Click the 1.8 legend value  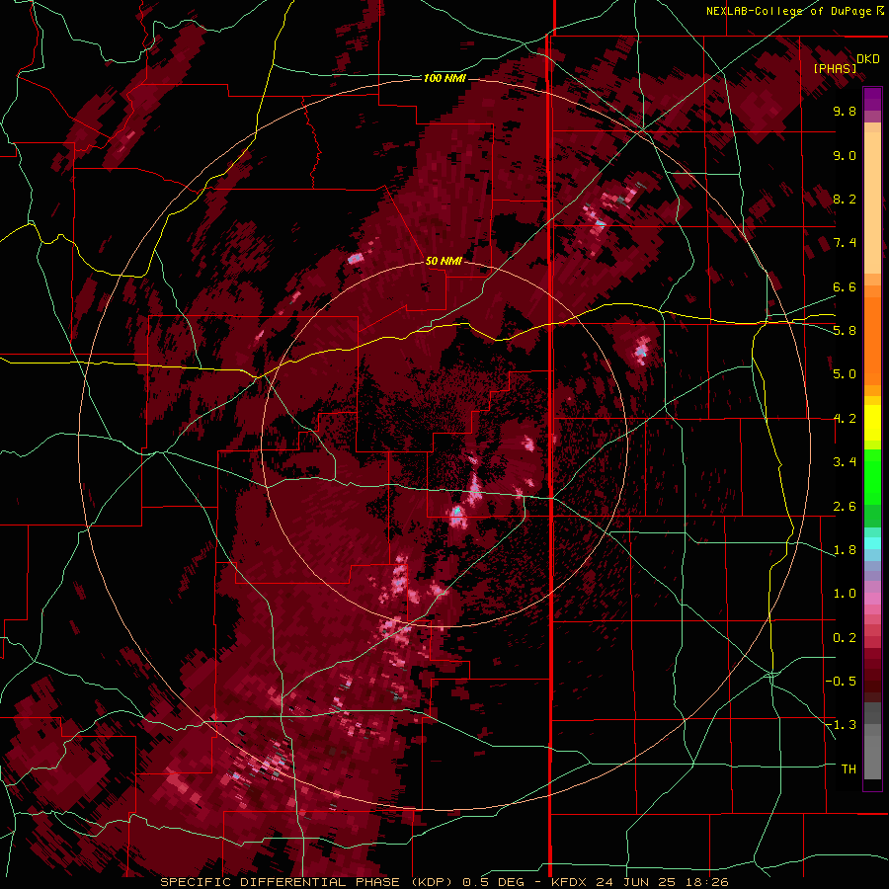845,550
